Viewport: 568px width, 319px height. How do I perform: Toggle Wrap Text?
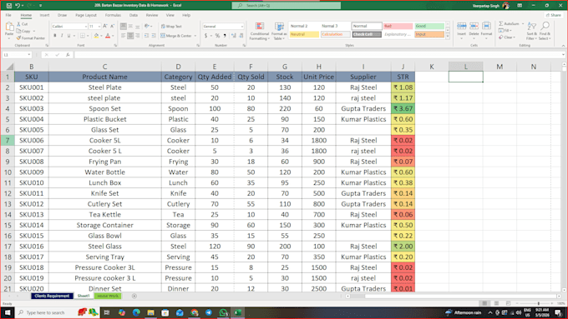click(x=171, y=27)
